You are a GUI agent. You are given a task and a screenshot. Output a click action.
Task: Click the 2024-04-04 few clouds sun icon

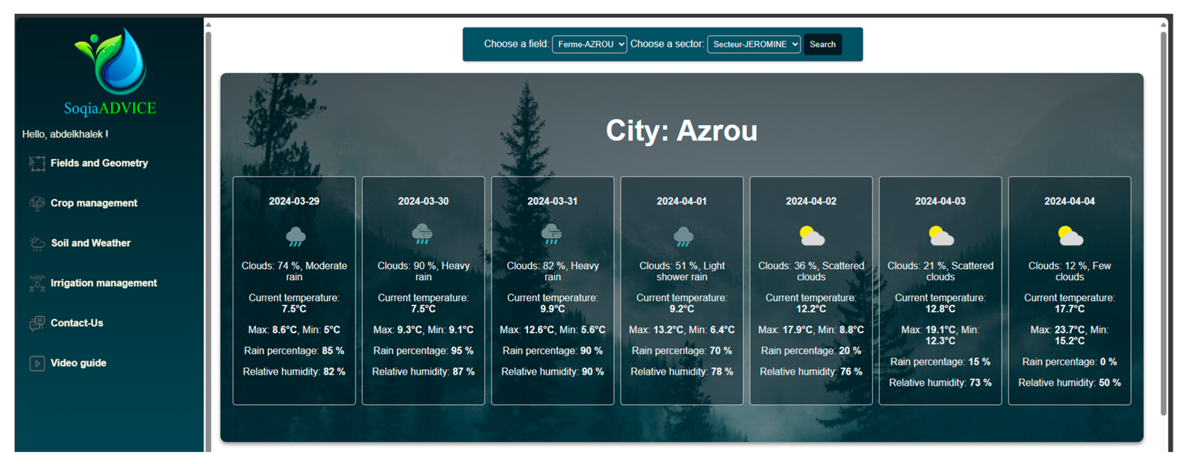(x=1070, y=236)
